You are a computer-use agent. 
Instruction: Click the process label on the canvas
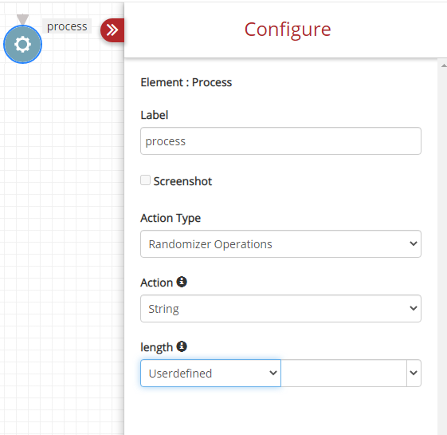pyautogui.click(x=67, y=26)
